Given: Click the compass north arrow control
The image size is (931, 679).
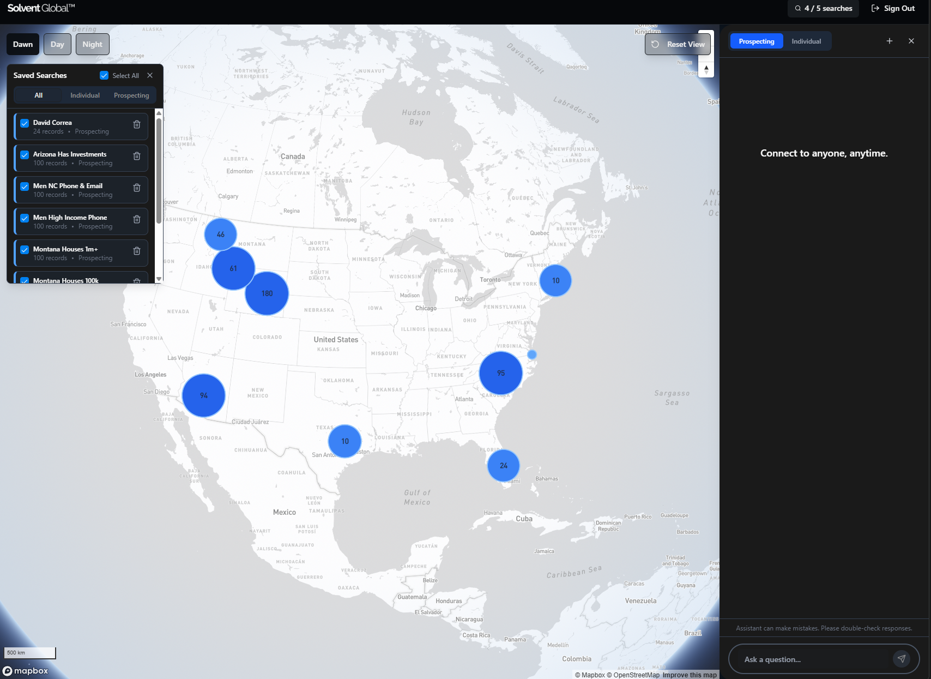Looking at the screenshot, I should point(706,70).
